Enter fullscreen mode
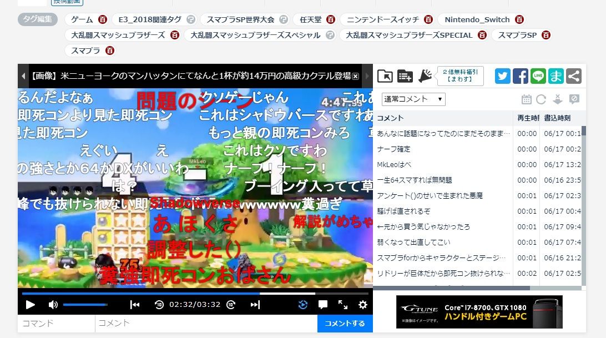 pyautogui.click(x=343, y=305)
